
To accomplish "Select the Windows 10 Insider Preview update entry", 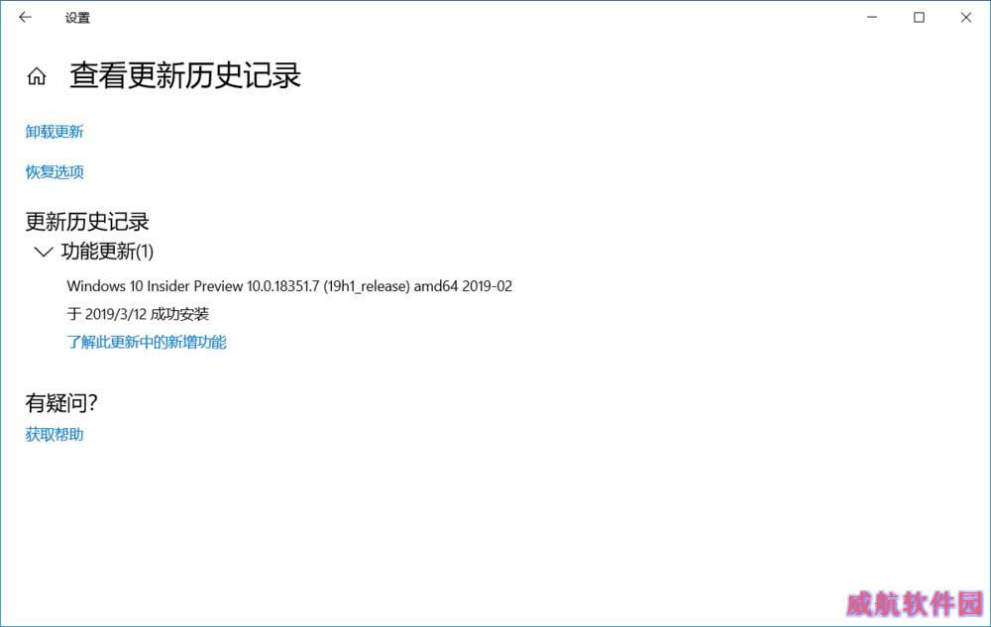I will [289, 286].
